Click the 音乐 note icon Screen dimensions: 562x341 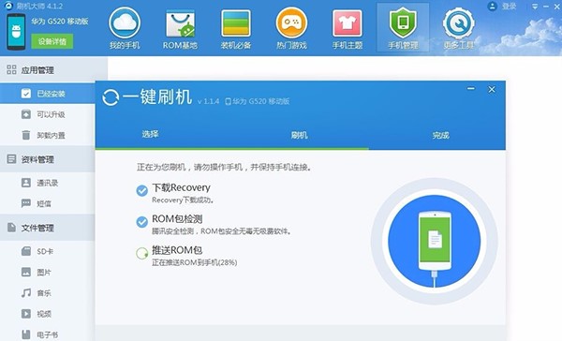pos(26,293)
